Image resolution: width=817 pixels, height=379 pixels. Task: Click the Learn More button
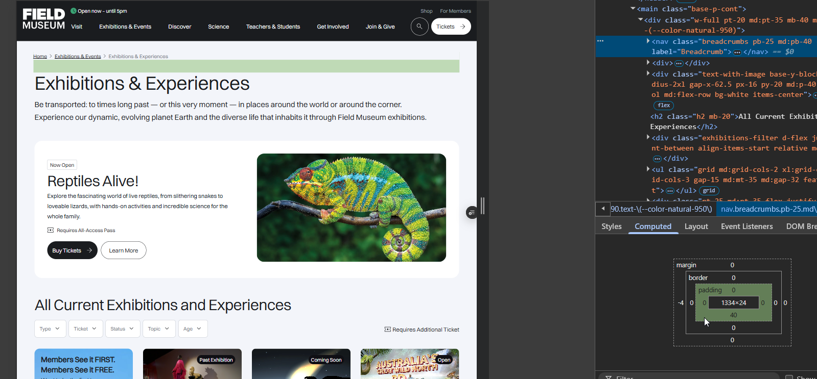coord(124,250)
